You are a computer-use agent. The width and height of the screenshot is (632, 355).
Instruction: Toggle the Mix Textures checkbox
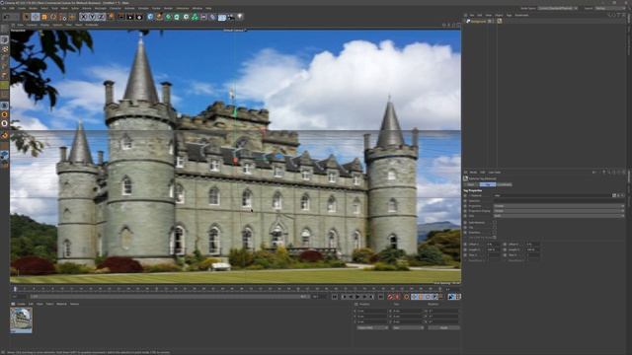pyautogui.click(x=495, y=222)
